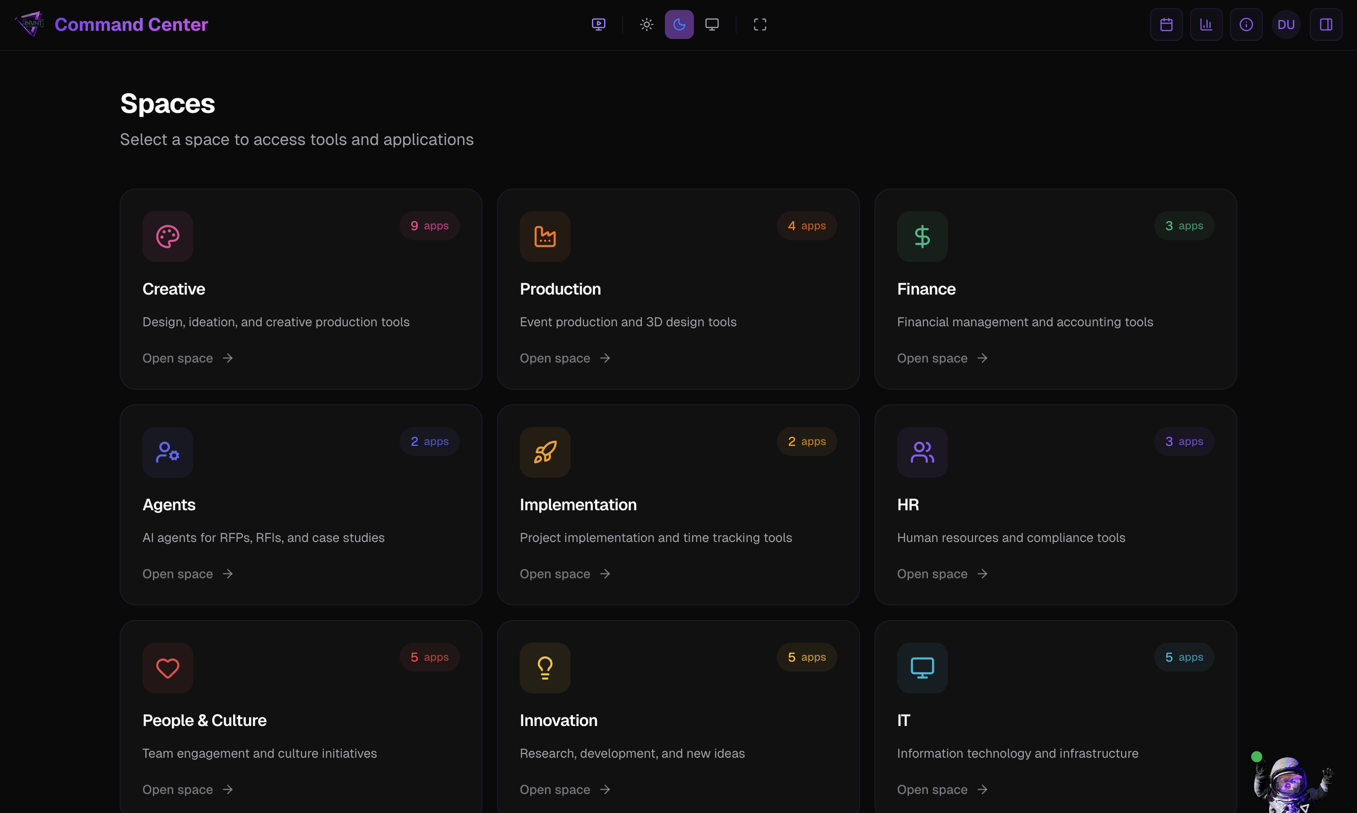Image resolution: width=1357 pixels, height=813 pixels.
Task: Click the Creative palette icon
Action: coord(168,237)
